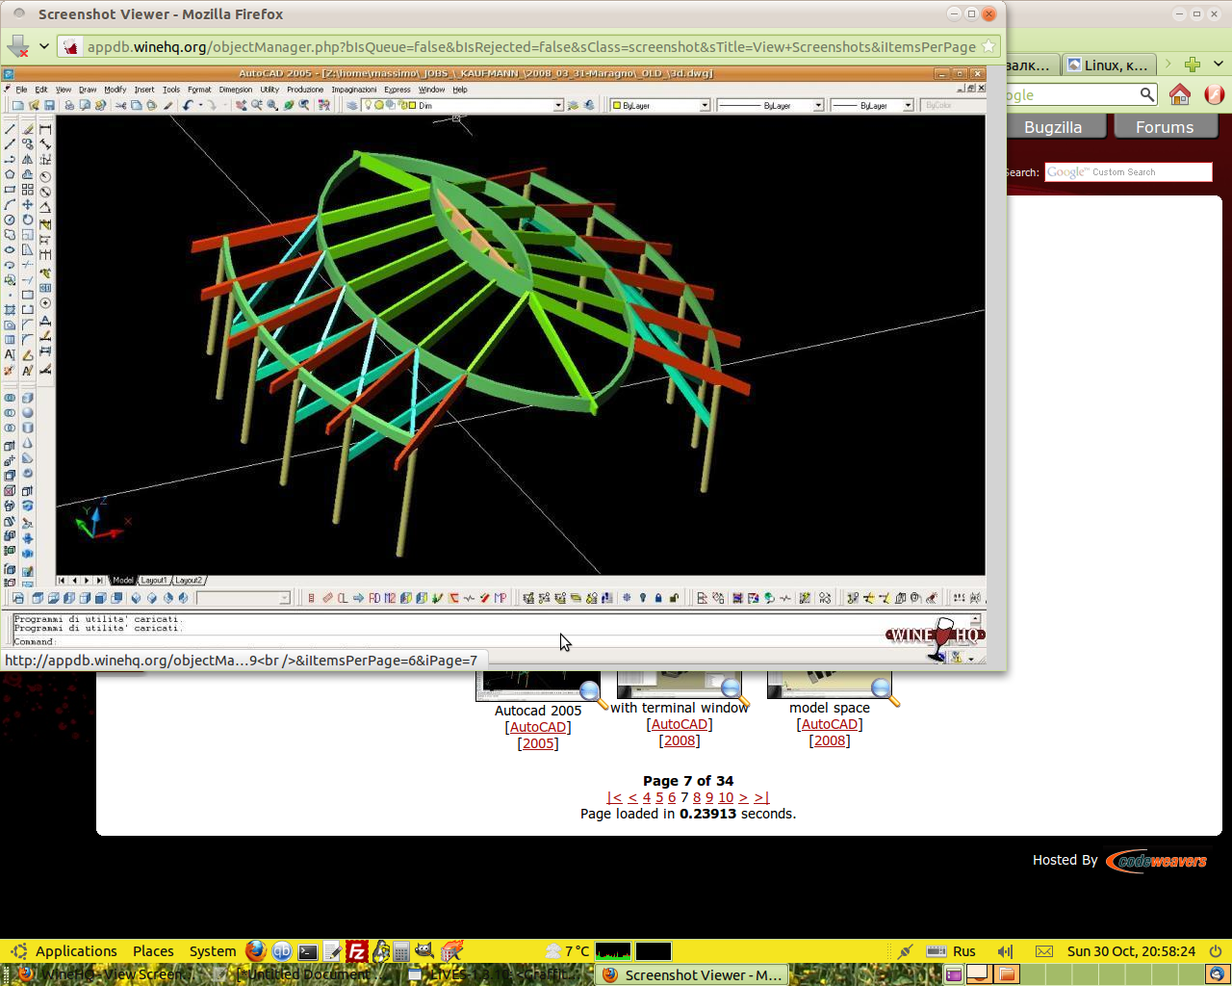Open the dropdown arrow beside downloads icon
The height and width of the screenshot is (986, 1232).
pos(43,46)
